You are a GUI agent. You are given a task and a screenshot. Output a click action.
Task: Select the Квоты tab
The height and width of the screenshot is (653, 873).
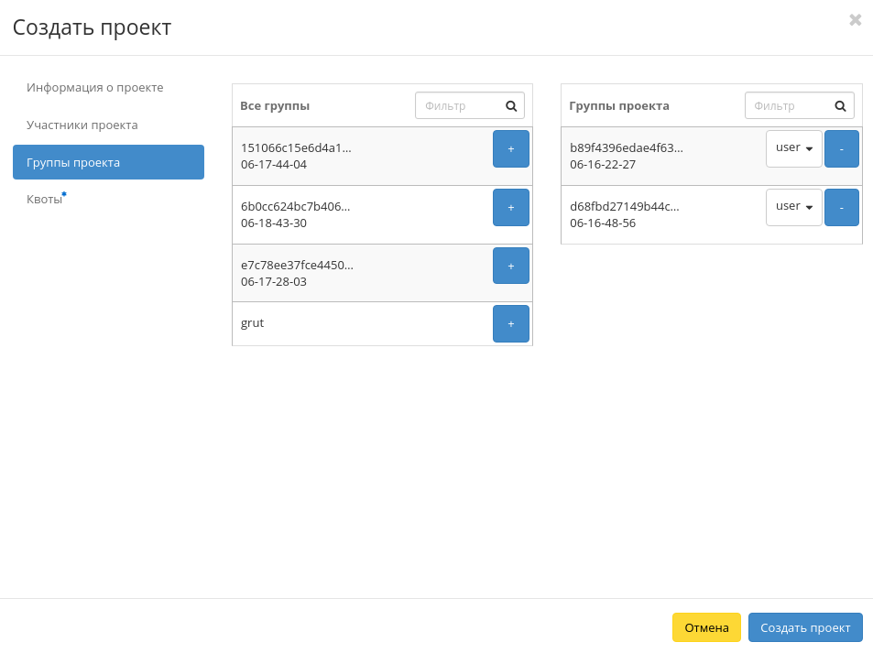click(43, 199)
